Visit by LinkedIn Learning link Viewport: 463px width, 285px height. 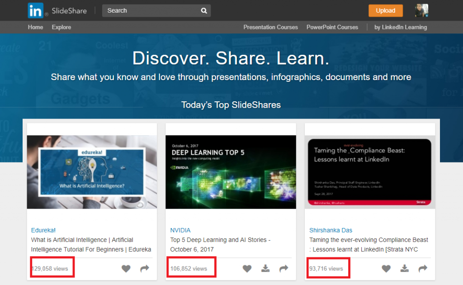[x=401, y=27]
